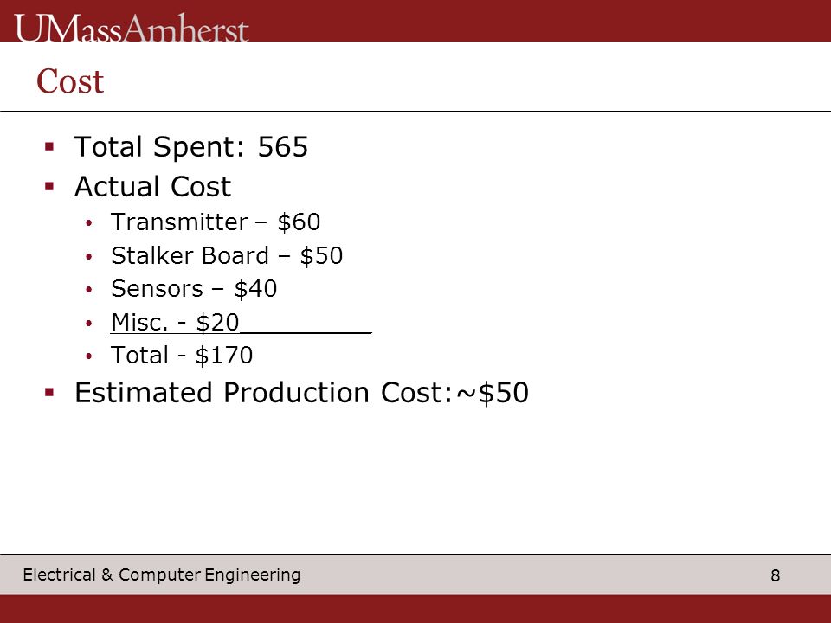
Task: Click the Stalker Board – $50 item
Action: coord(227,255)
